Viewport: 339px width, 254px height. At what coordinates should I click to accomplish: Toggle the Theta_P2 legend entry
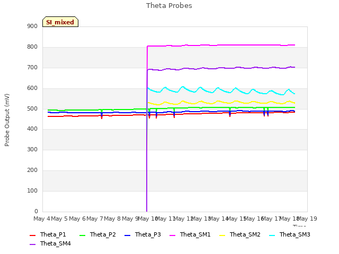coord(97,234)
